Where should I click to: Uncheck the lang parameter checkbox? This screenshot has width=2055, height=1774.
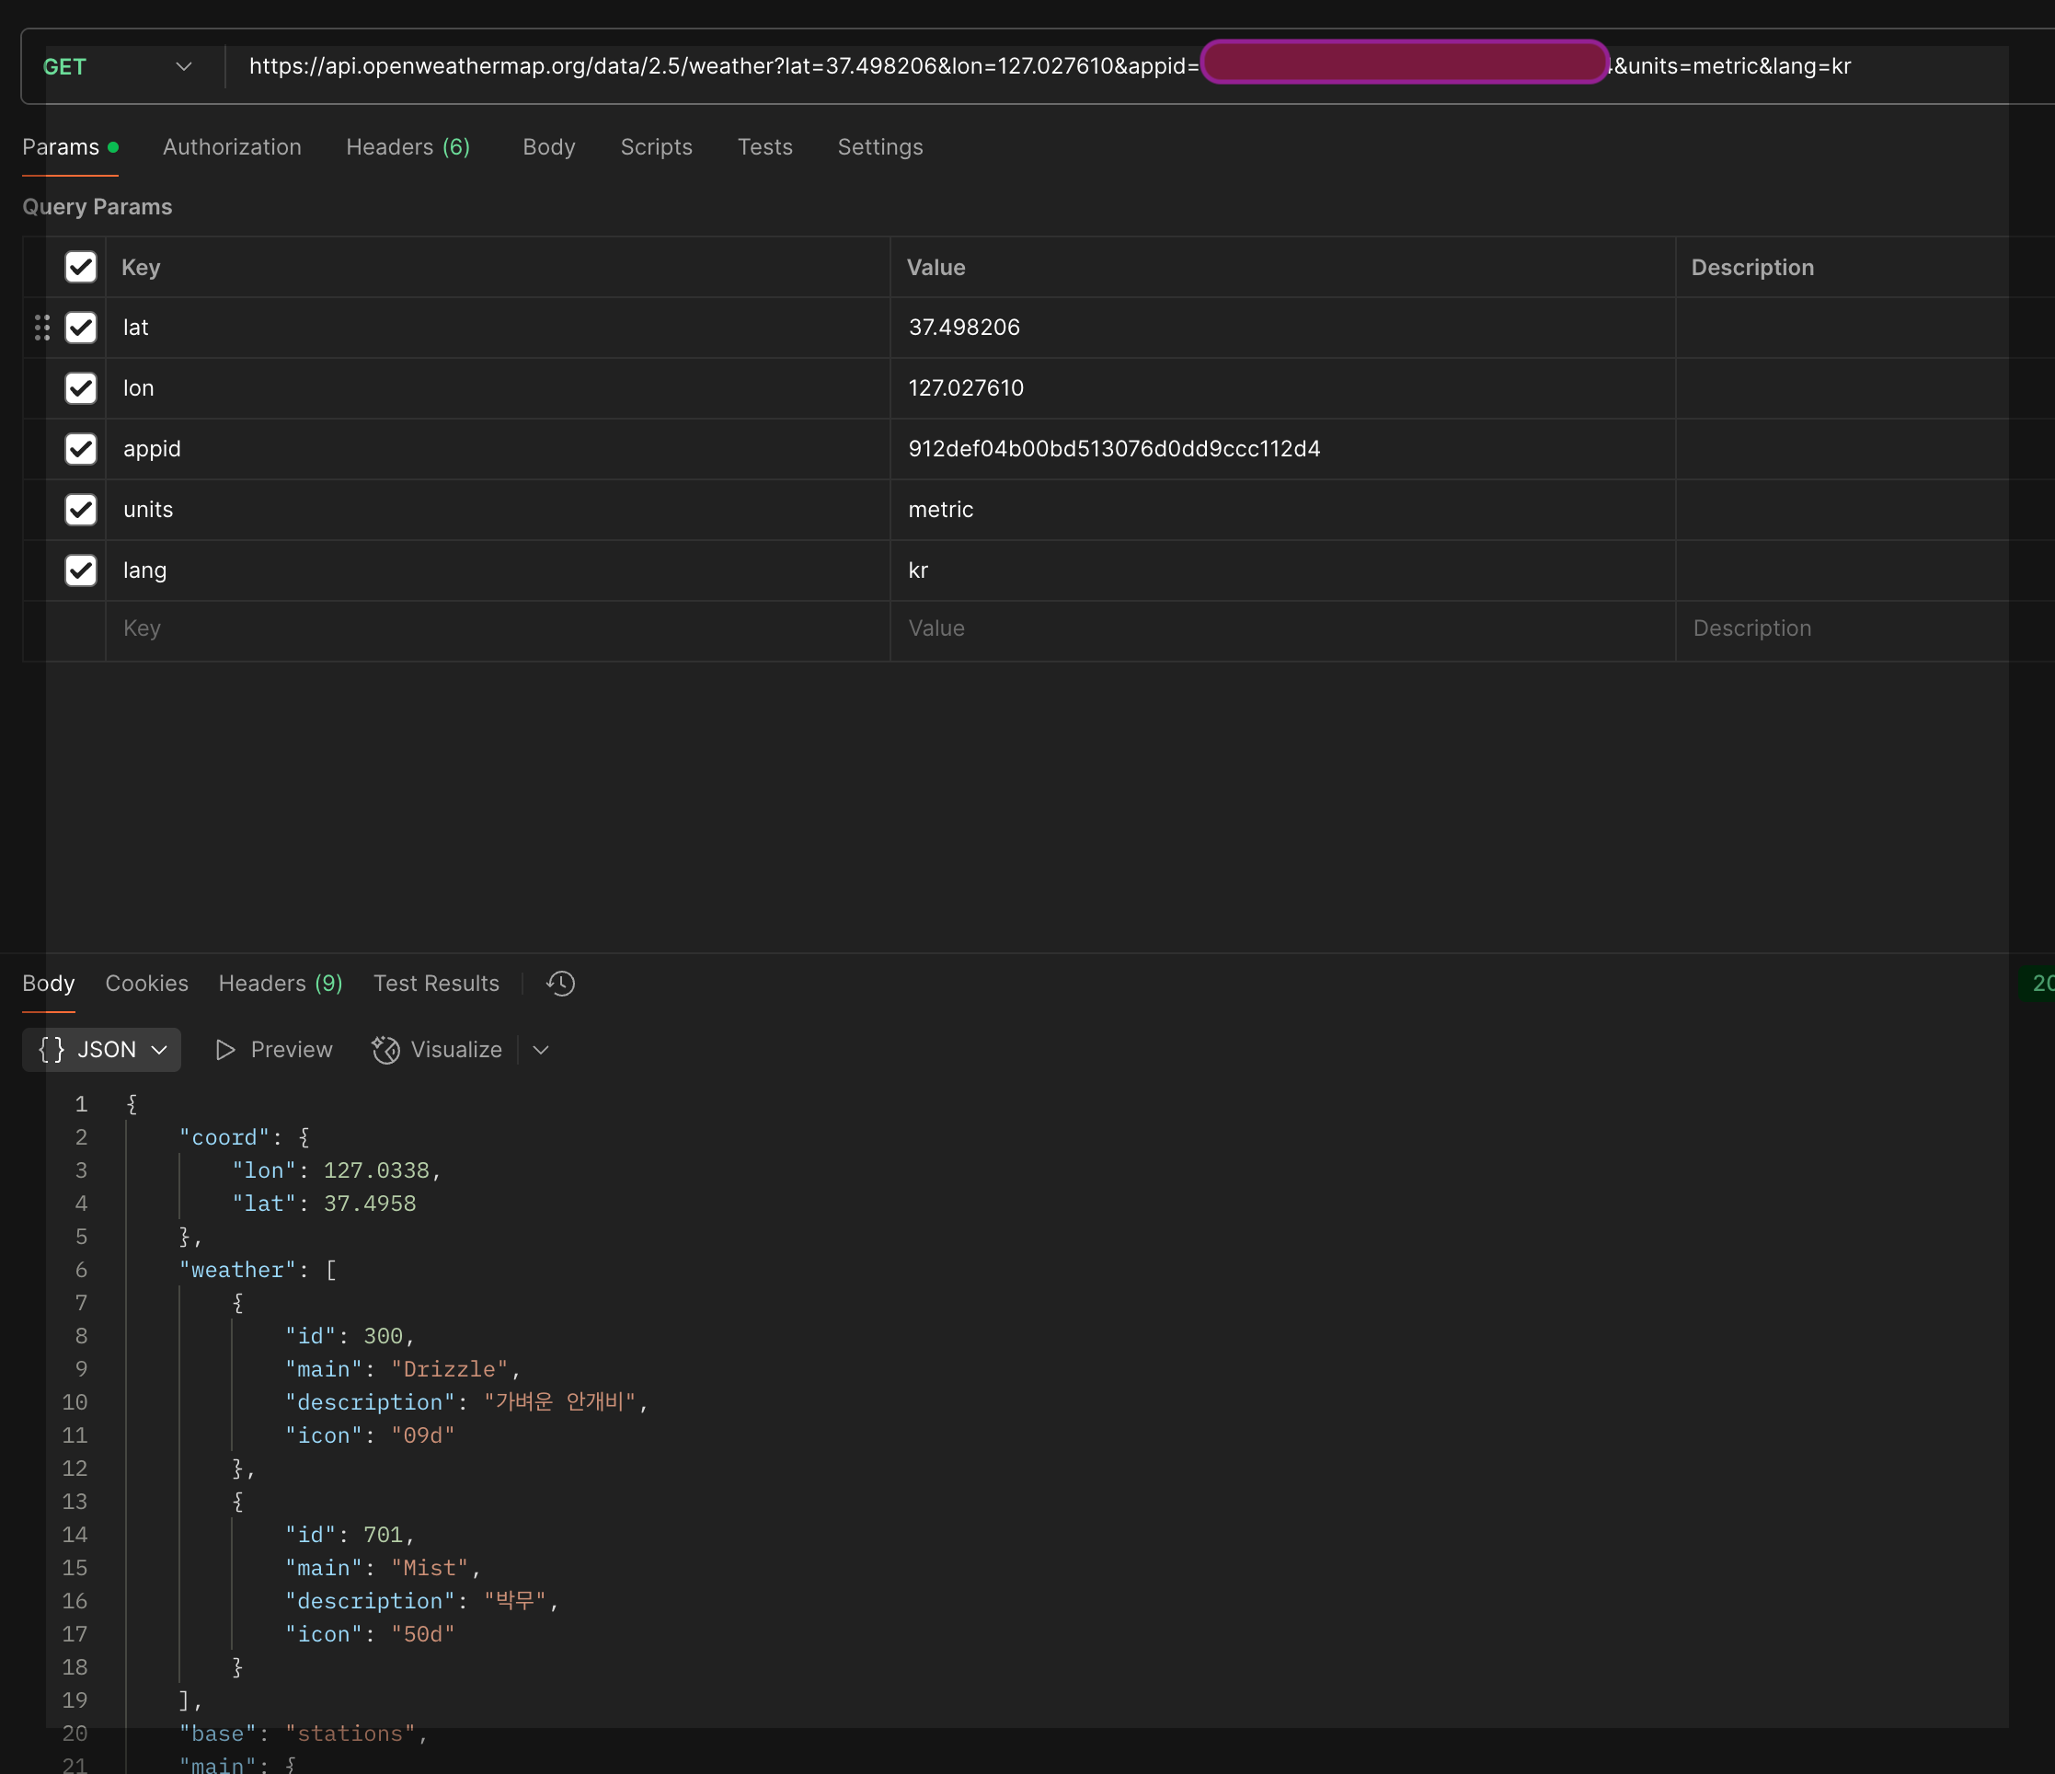pos(80,570)
